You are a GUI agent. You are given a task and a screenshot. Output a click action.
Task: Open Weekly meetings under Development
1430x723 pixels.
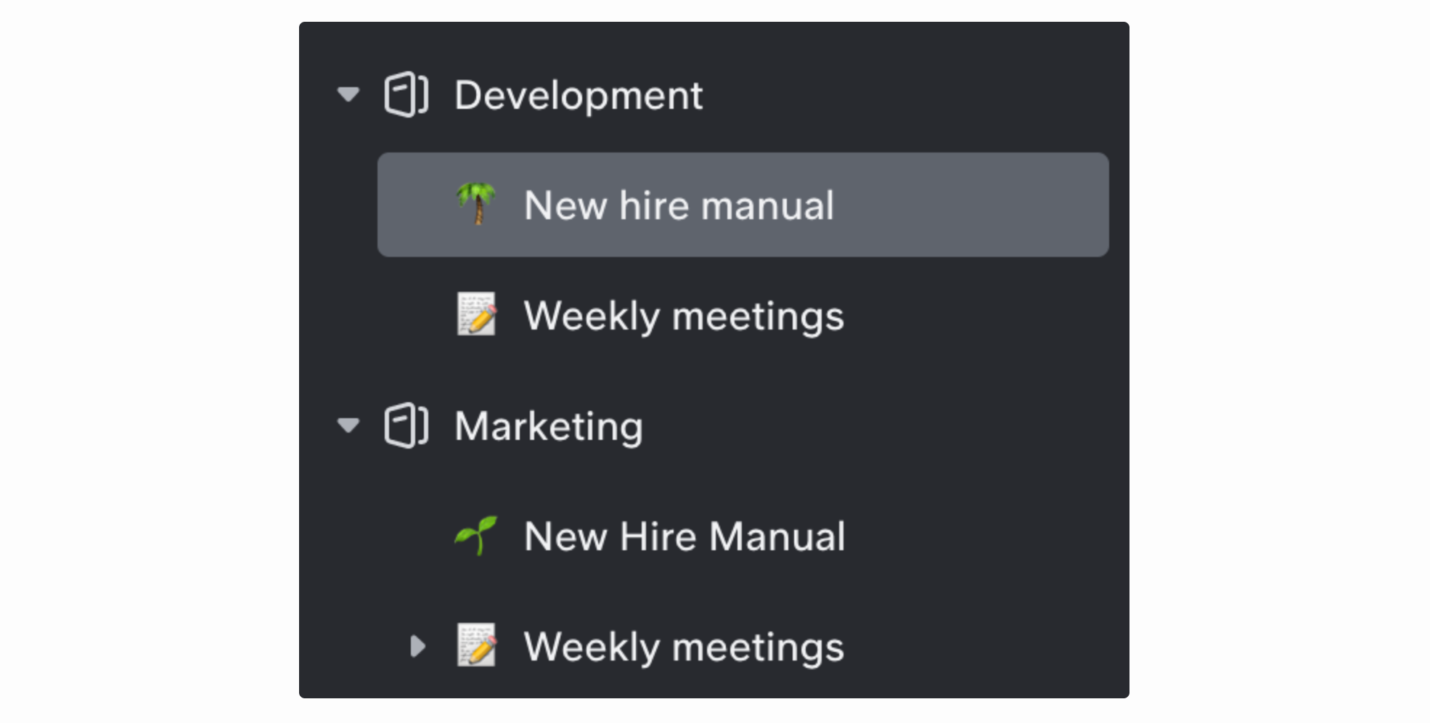(x=684, y=316)
